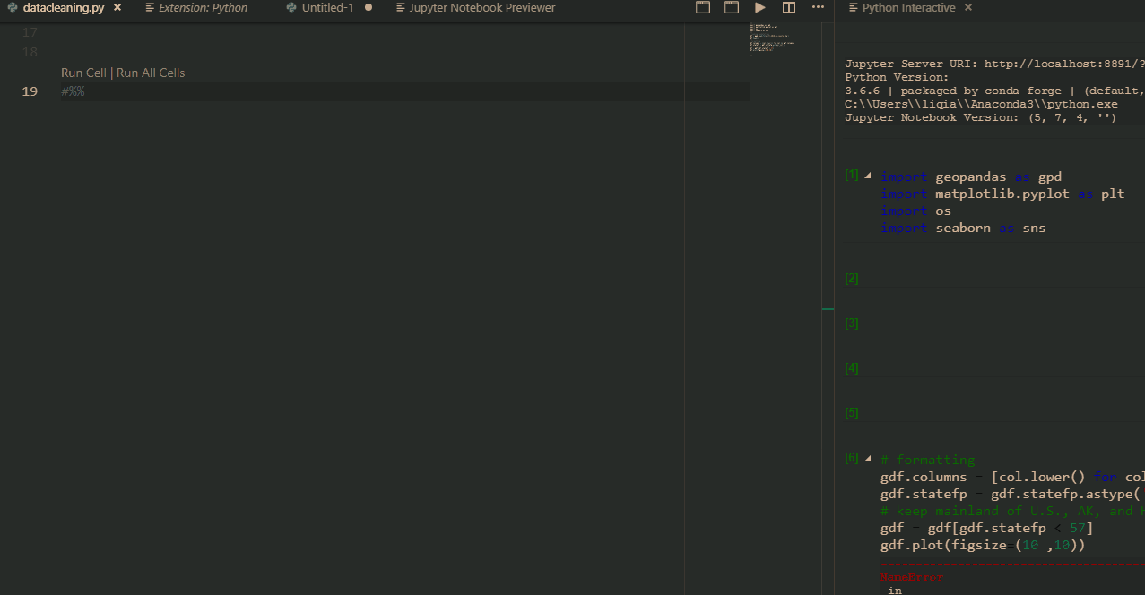Click the Python file icon on datacleaning.py tab
Screen dimensions: 1145x595
tap(13, 8)
